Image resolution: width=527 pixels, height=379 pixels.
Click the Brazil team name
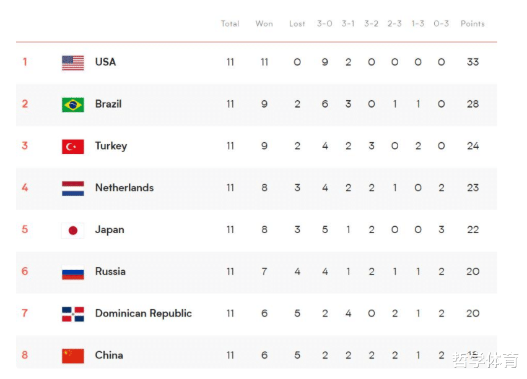(108, 104)
